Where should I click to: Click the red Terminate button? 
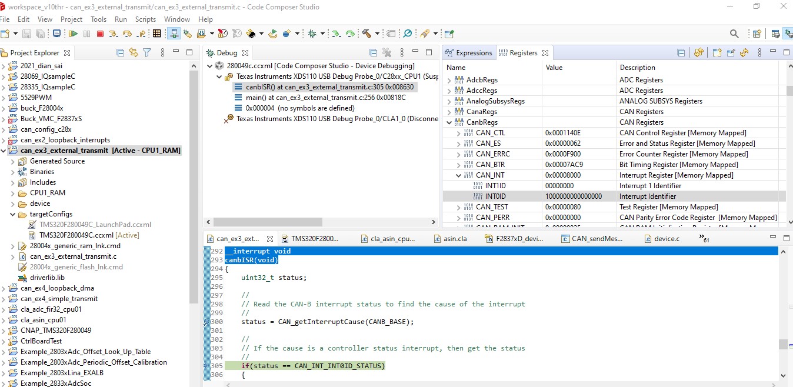tap(100, 34)
